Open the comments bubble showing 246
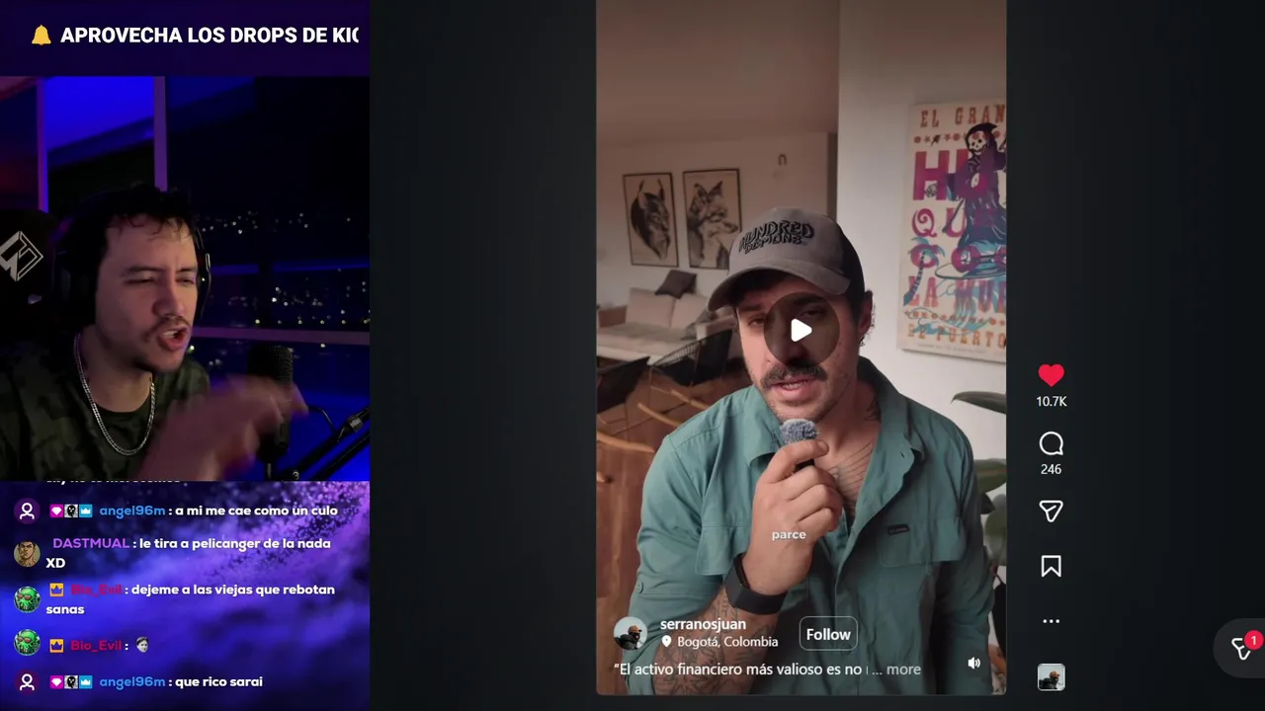 pyautogui.click(x=1051, y=443)
